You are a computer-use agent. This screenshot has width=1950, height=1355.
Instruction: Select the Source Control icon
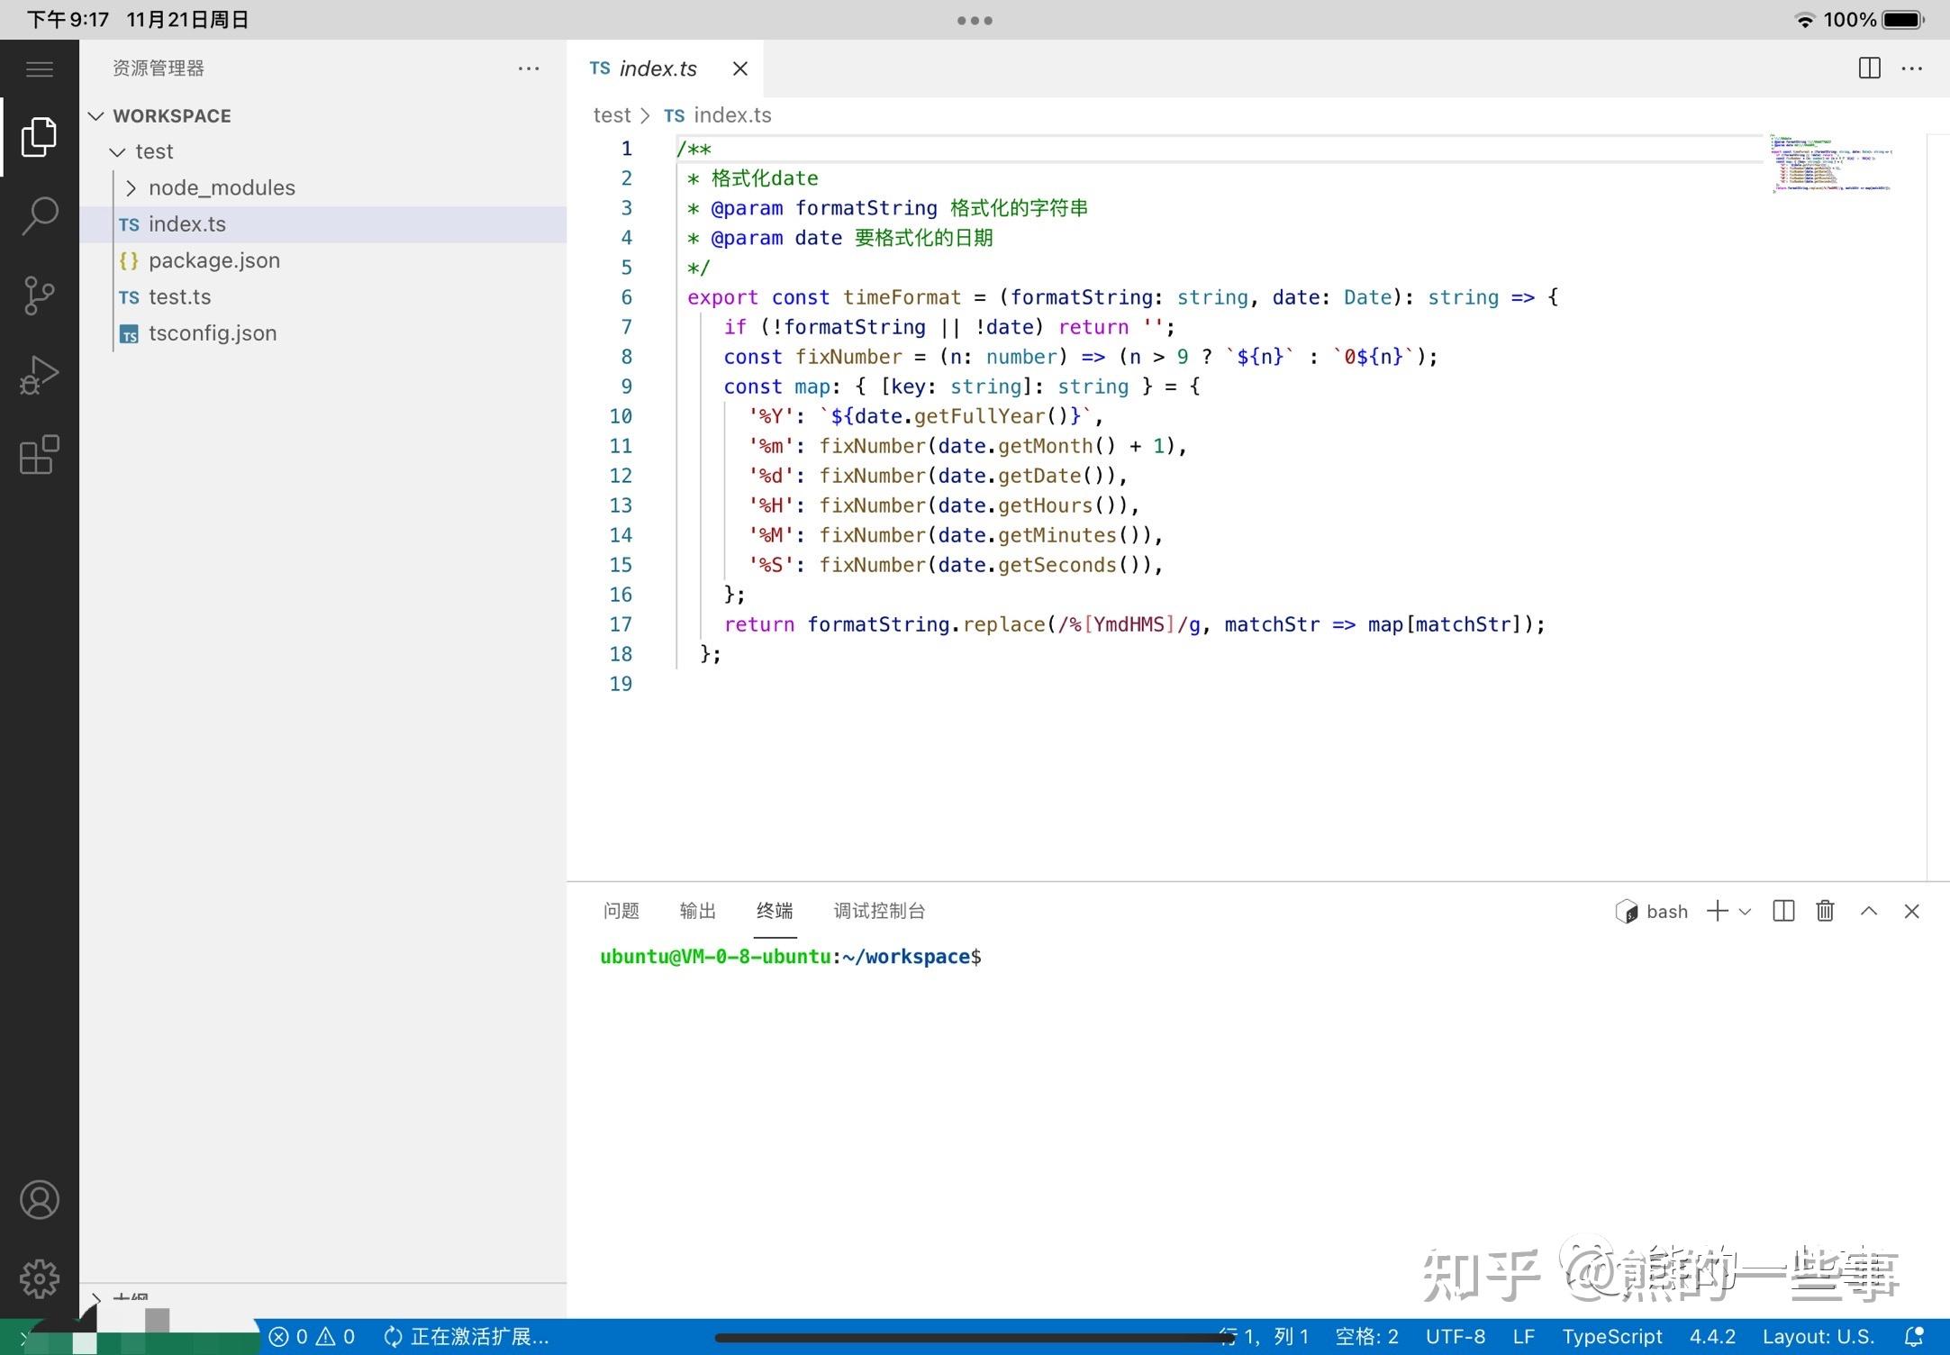40,295
